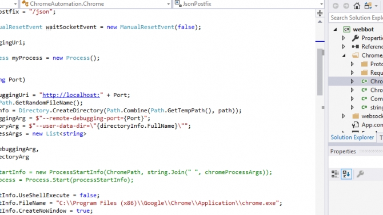Click the class icon beside ChromeAutomation.Chrome
Viewport: 383px width, 215px height.
(x=25, y=3)
